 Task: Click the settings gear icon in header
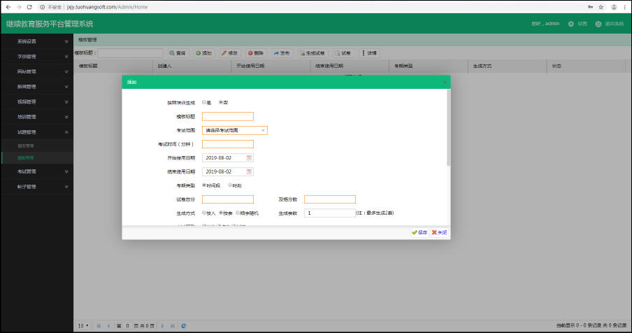click(x=571, y=24)
